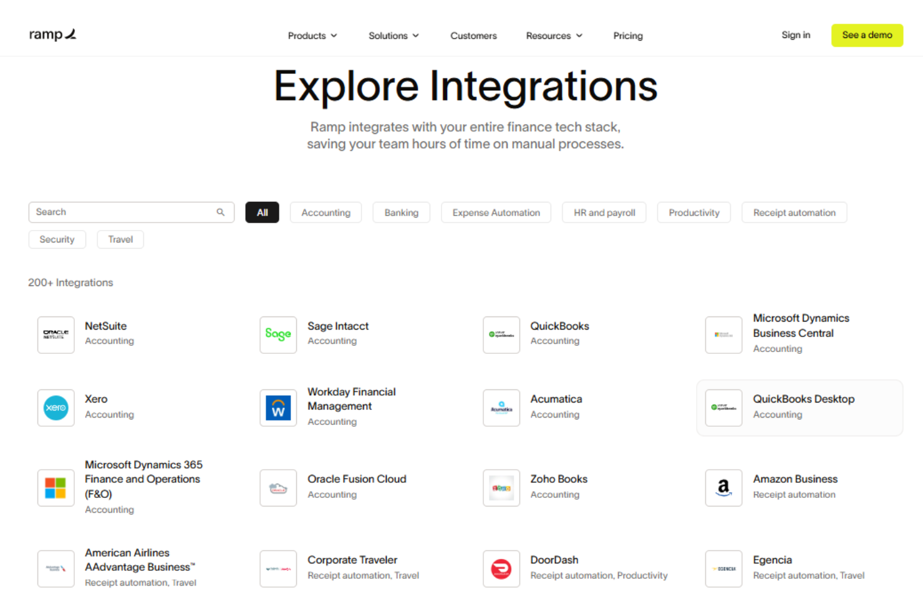Filter by Receipt automation
Screen dimensions: 923x615
795,212
